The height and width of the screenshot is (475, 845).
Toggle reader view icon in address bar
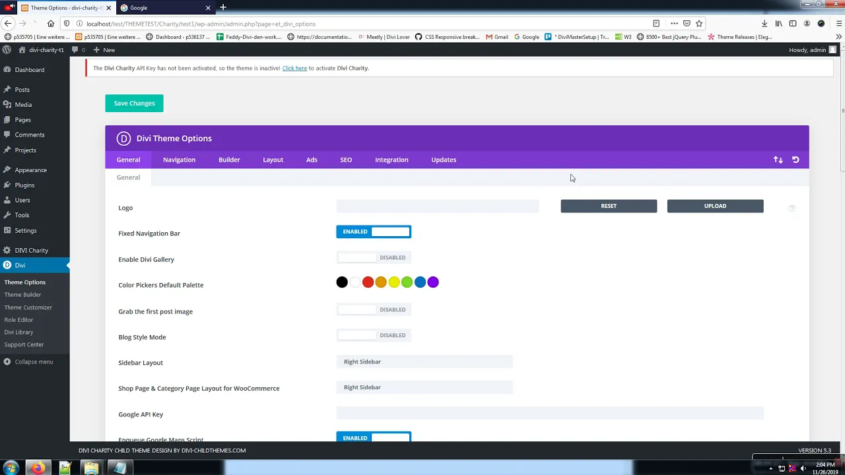click(656, 24)
